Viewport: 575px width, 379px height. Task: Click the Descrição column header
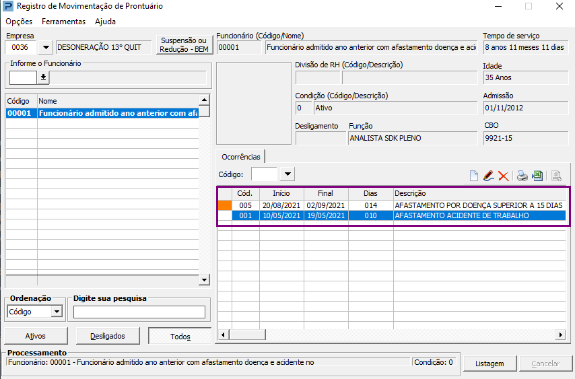coord(479,193)
